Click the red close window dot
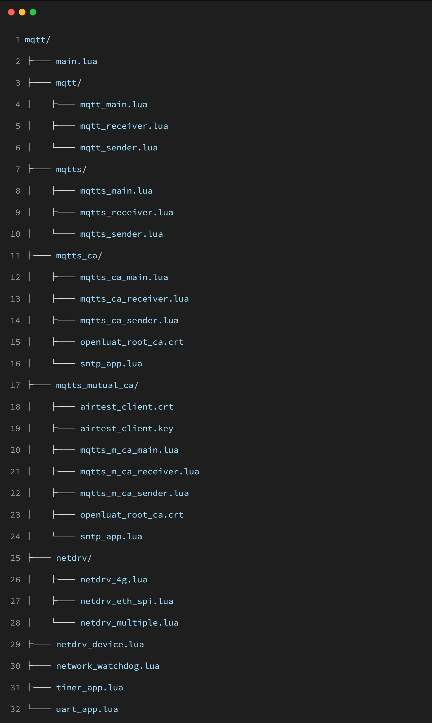The image size is (432, 723). [11, 12]
